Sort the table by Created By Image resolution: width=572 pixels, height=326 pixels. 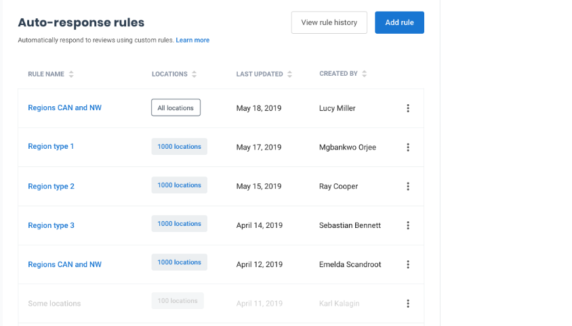364,74
